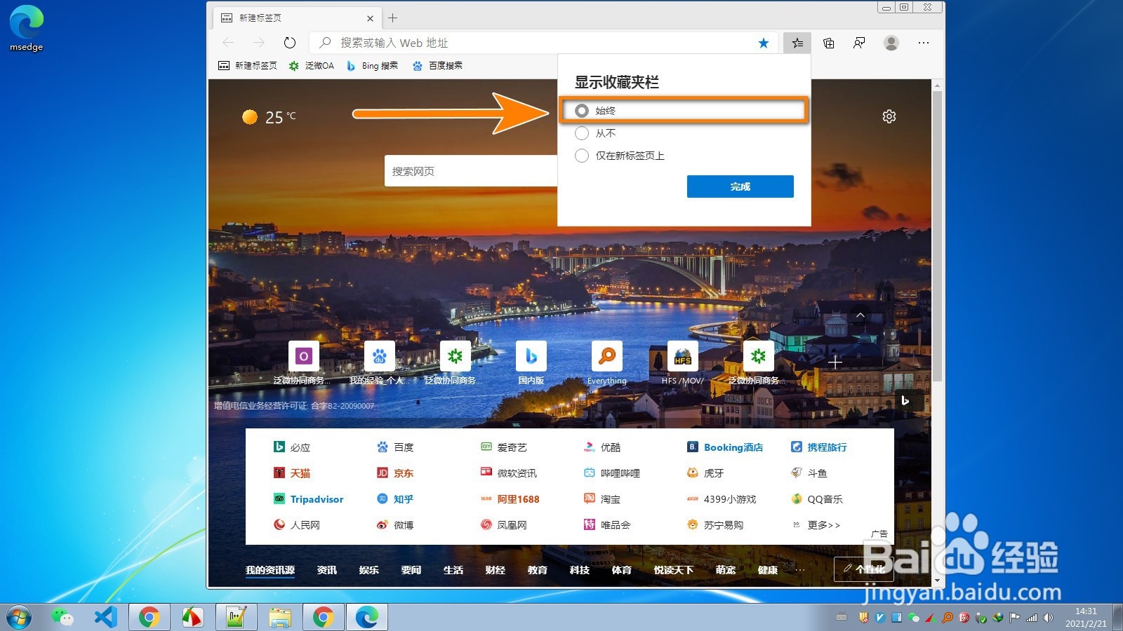Open the Collections icon in toolbar

[x=828, y=43]
